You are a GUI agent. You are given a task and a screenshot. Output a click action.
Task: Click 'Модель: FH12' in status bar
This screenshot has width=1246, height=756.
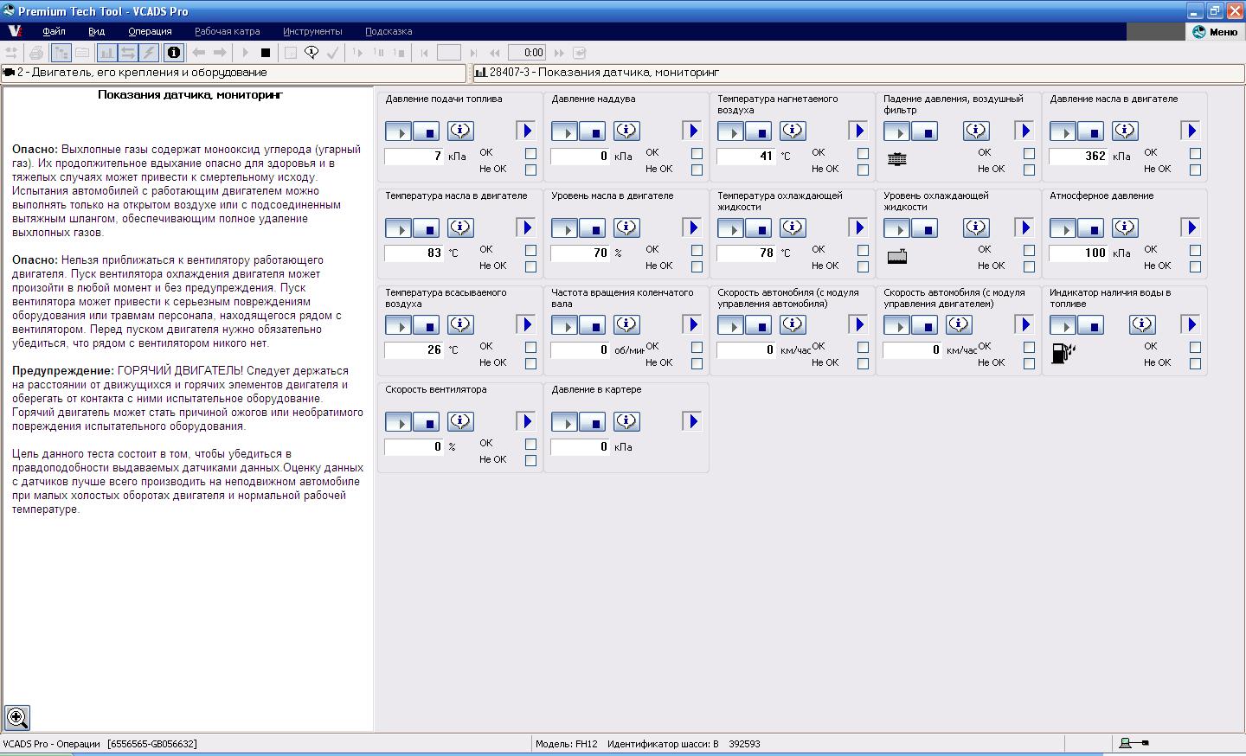(x=566, y=744)
